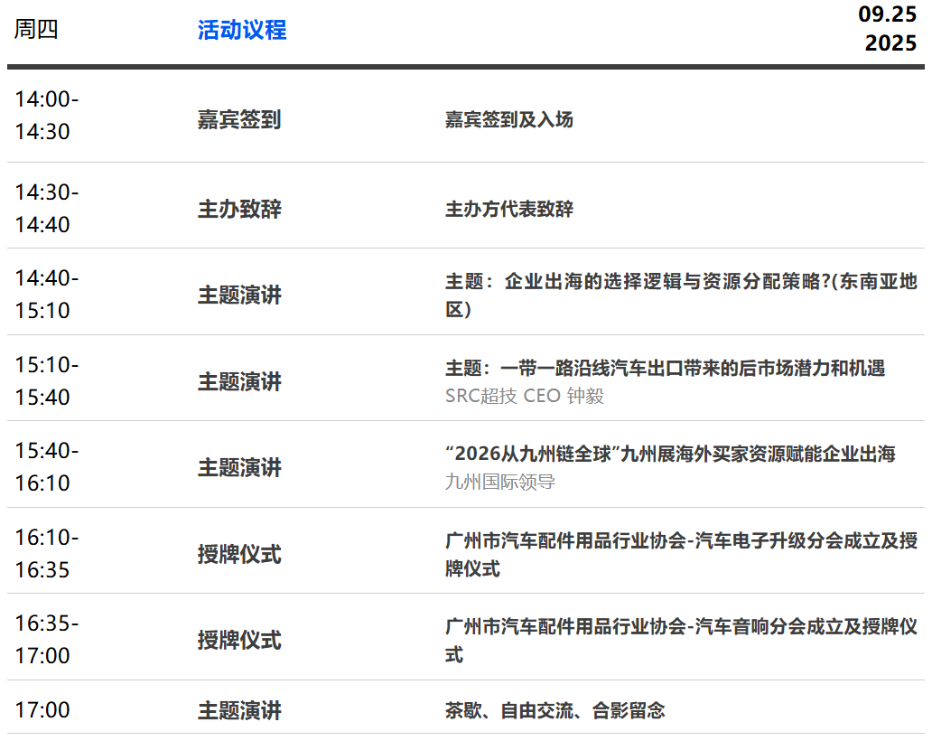Click the 主办致辞 session label

pos(239,210)
